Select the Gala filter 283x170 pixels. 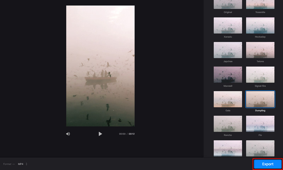pyautogui.click(x=228, y=99)
